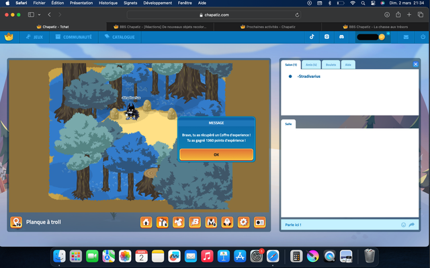Switch to the Salon (1) tab
The width and height of the screenshot is (430, 268).
[x=291, y=64]
